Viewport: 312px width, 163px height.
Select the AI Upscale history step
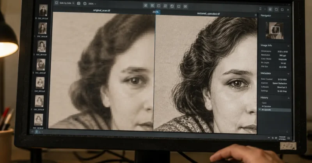coord(275,110)
